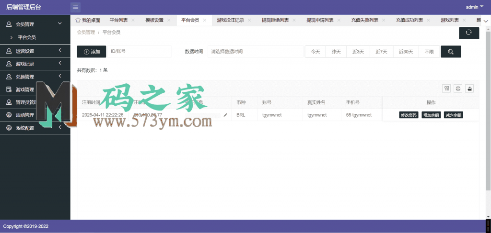Click the 修改密码 button in row
The height and width of the screenshot is (233, 491).
(409, 115)
